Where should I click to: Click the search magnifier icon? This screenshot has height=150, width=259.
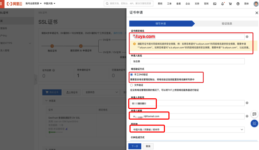(107, 4)
